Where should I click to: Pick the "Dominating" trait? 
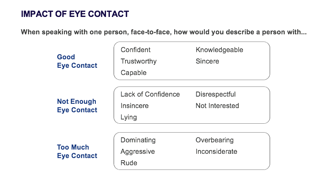tap(138, 140)
